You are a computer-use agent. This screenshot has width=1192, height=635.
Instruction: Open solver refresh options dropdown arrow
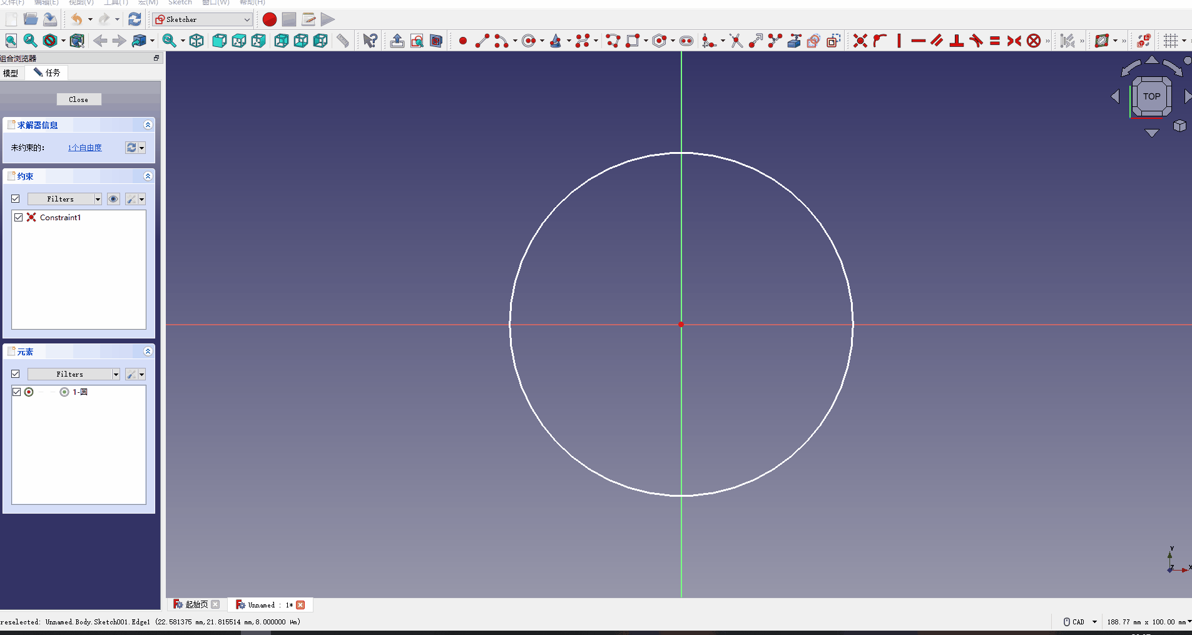coord(142,148)
